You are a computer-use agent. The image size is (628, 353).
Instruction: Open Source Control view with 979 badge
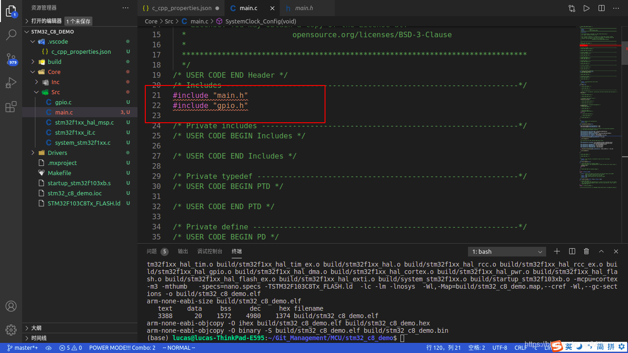point(11,59)
